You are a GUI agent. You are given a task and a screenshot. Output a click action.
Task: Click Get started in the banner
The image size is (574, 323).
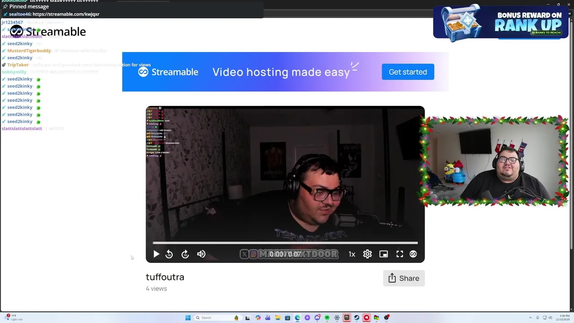[408, 72]
